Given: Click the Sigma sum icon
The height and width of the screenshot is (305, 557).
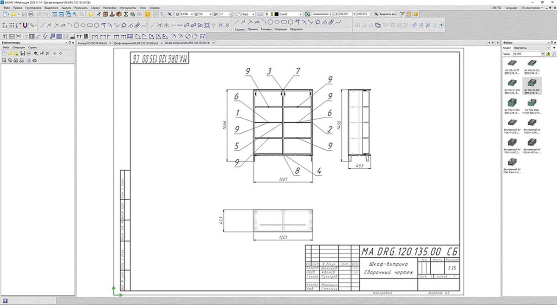Looking at the screenshot, I should [x=126, y=15].
